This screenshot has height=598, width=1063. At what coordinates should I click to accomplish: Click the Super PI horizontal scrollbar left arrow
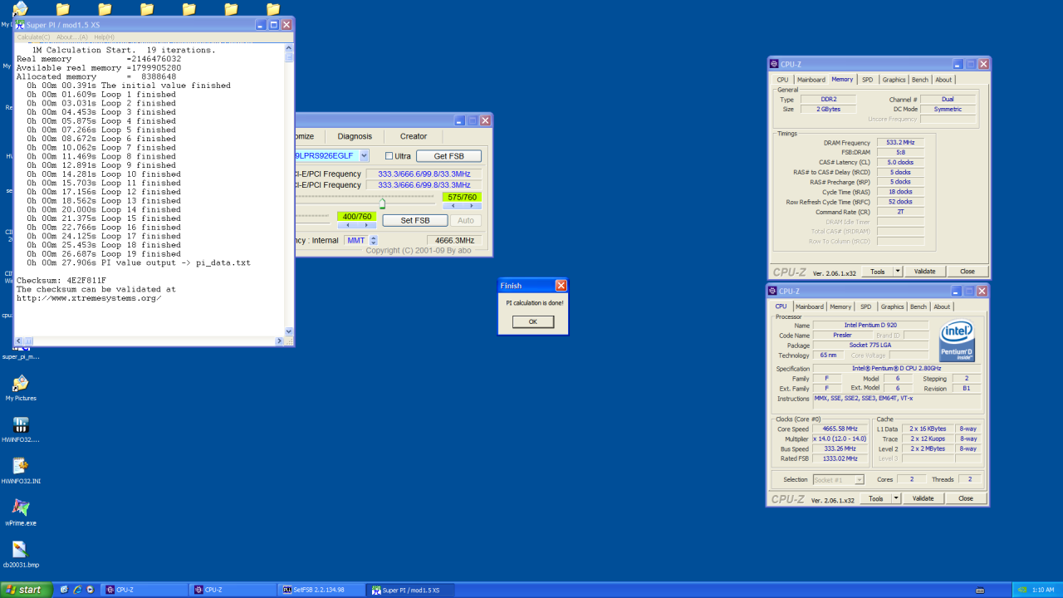click(19, 341)
